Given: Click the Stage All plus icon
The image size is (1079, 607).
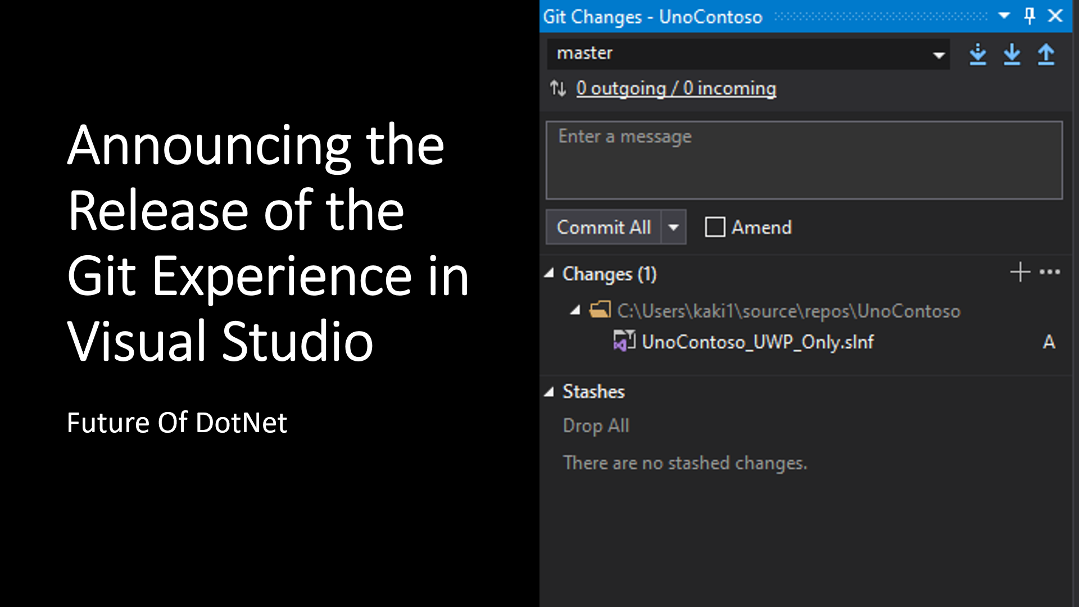Looking at the screenshot, I should 1019,272.
